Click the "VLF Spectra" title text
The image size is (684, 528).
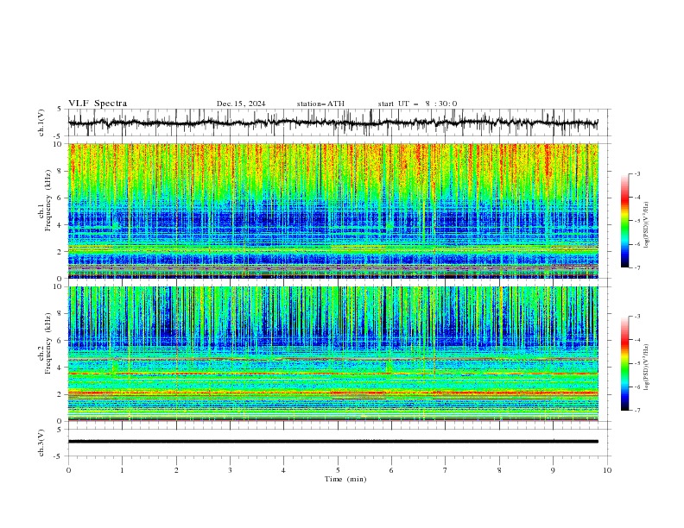click(x=98, y=104)
